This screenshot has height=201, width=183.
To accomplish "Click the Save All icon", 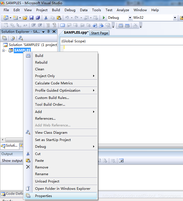I will 38,18.
